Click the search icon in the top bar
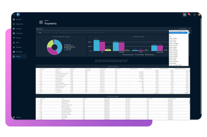The height and width of the screenshot is (137, 207). click(185, 15)
